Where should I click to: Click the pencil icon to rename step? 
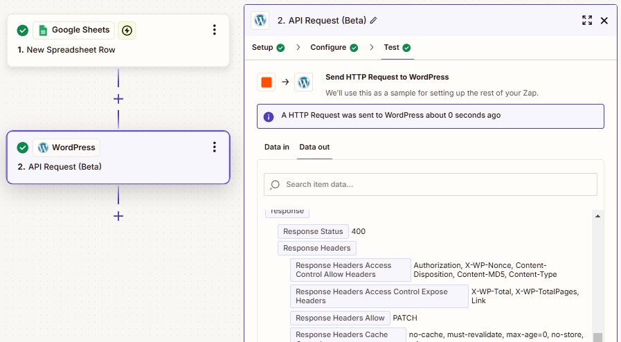tap(373, 21)
